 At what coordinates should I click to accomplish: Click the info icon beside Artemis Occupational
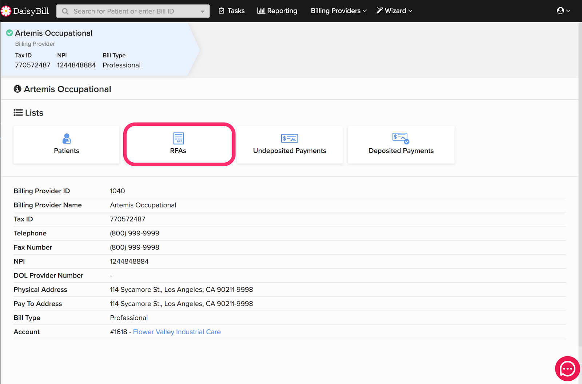[x=17, y=89]
